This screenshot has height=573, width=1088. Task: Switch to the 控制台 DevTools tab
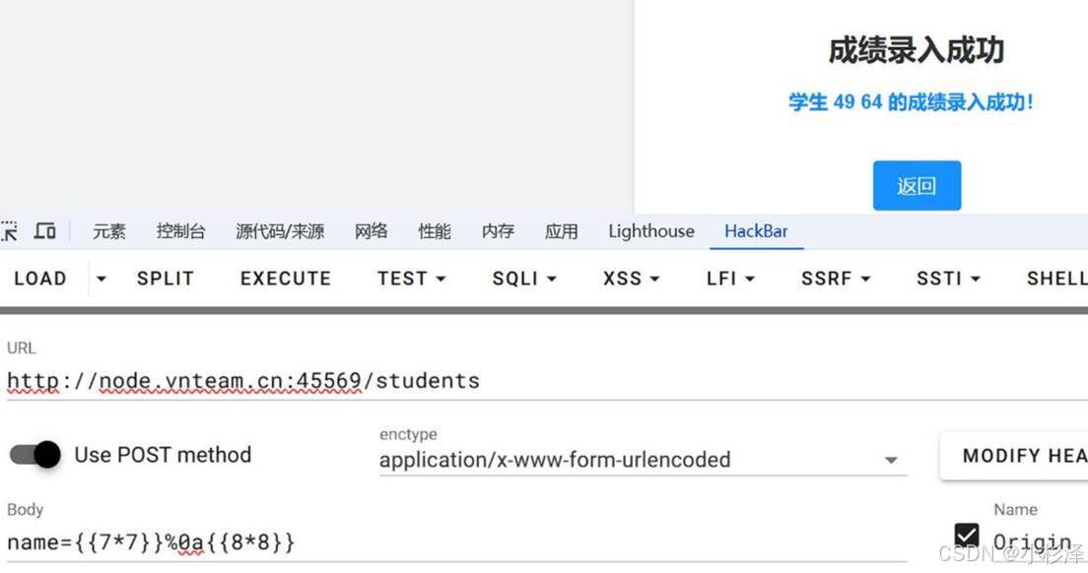pos(180,230)
